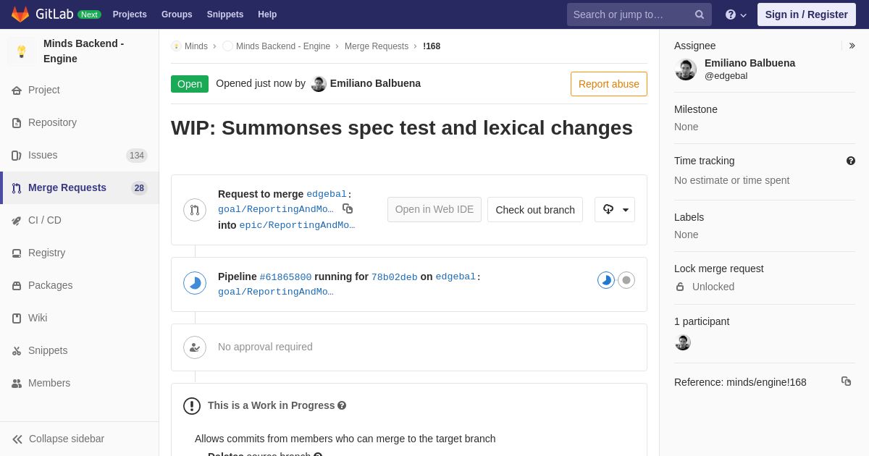Open the Projects top menu
Image resolution: width=869 pixels, height=456 pixels.
130,14
